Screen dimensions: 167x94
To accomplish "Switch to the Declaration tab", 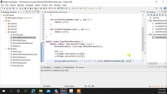I will coord(68,67).
